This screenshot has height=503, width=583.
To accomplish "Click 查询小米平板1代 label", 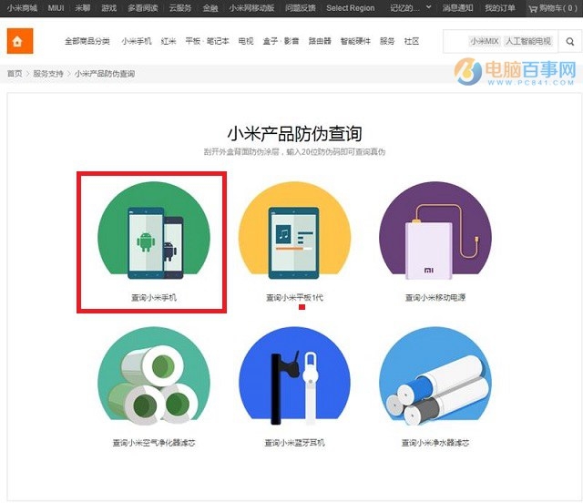I will click(294, 298).
